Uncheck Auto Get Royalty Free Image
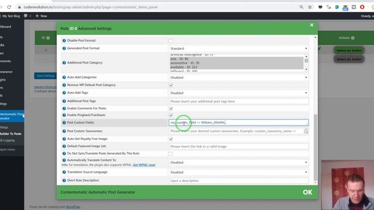The width and height of the screenshot is (374, 210). tap(171, 139)
